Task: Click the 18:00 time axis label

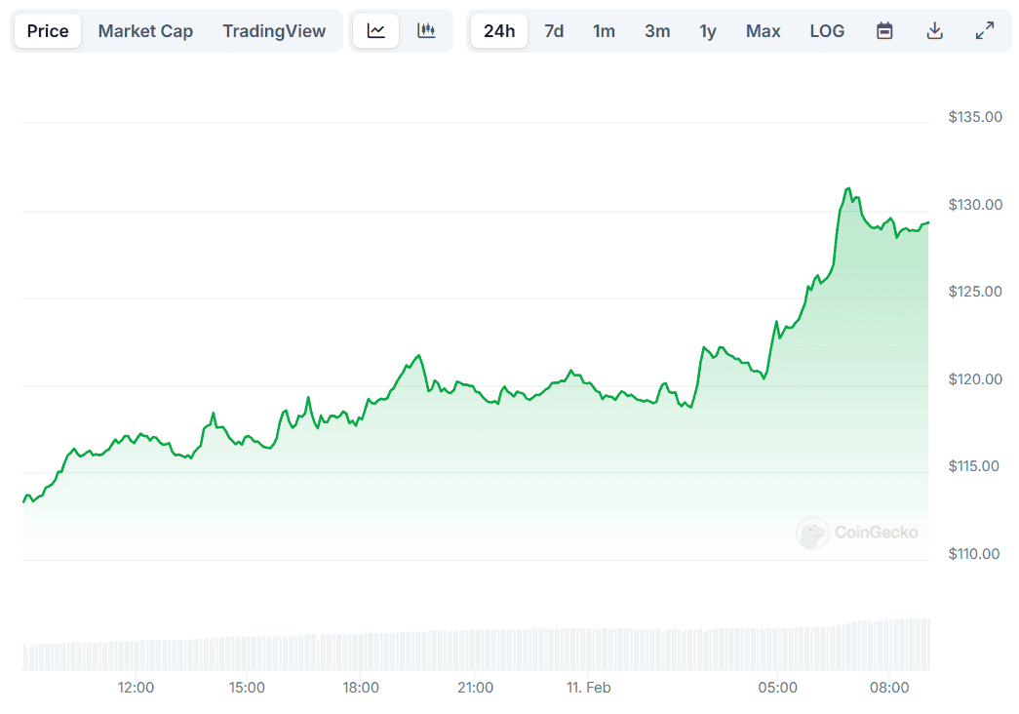Action: pos(361,688)
